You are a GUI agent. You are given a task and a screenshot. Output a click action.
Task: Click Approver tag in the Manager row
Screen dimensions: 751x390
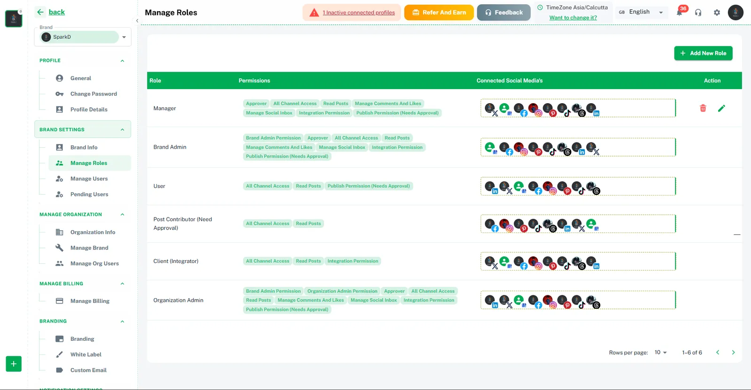coord(256,104)
